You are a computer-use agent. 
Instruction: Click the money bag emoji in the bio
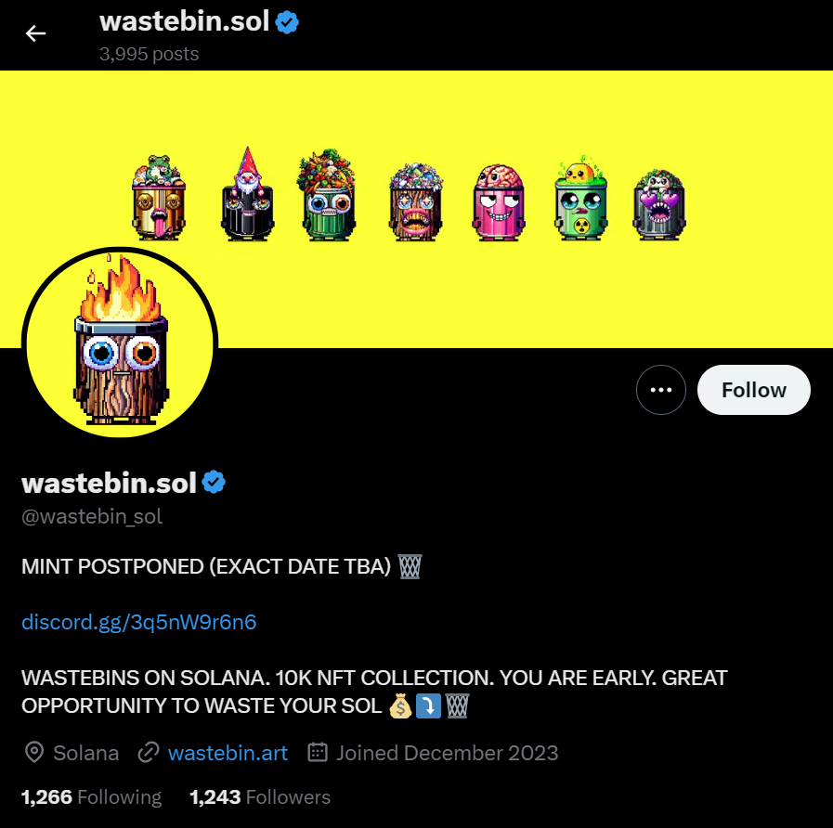coord(400,706)
